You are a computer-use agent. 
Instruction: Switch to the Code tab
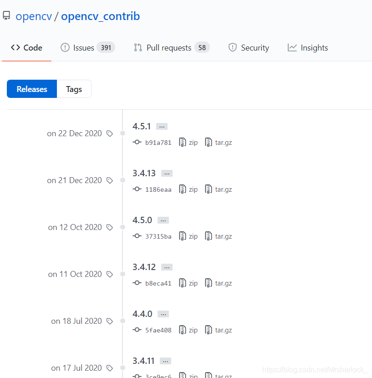pos(26,48)
